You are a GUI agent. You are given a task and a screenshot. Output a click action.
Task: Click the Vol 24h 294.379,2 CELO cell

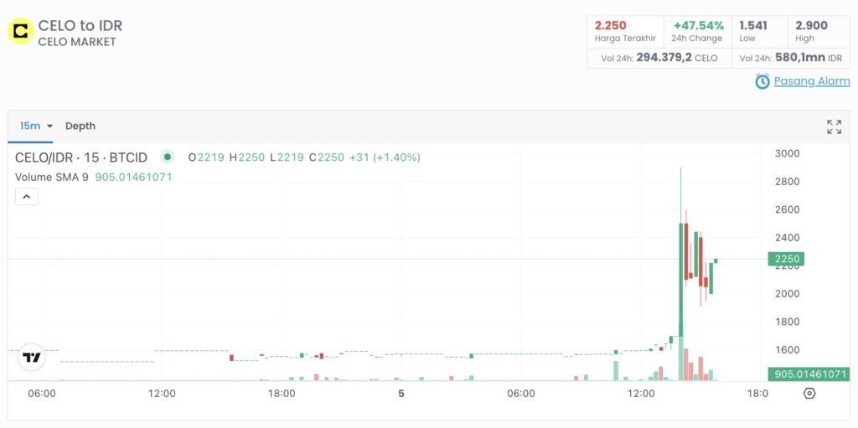tap(659, 58)
